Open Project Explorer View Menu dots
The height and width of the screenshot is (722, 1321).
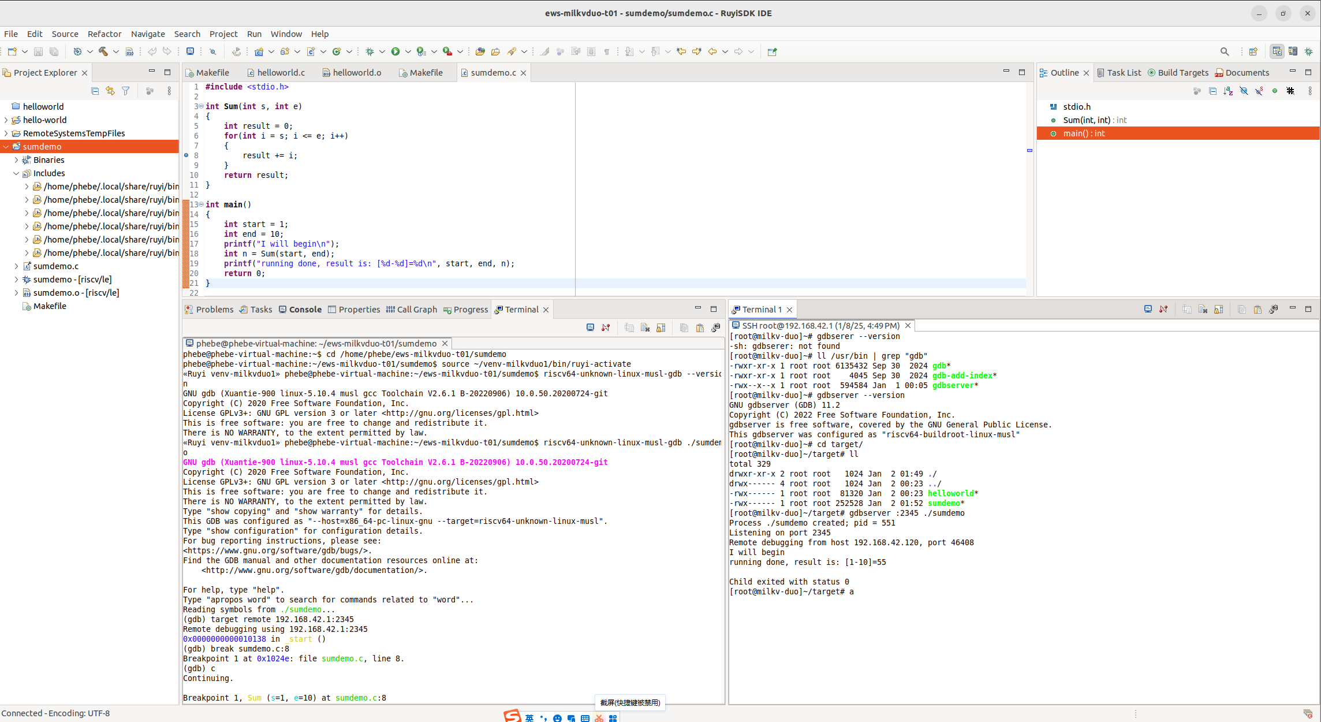(x=169, y=91)
